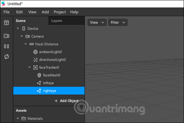This screenshot has height=123, width=184.
Task: Collapse the Focal Distance node
Action: [x=26, y=44]
